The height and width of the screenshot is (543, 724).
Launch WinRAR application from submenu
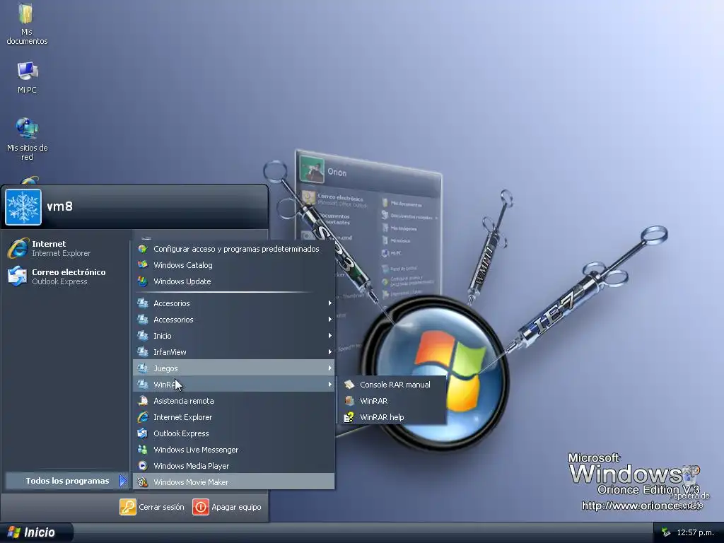coord(392,401)
